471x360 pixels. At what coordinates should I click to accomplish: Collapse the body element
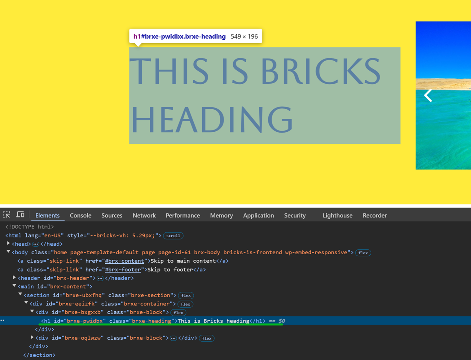click(8, 252)
